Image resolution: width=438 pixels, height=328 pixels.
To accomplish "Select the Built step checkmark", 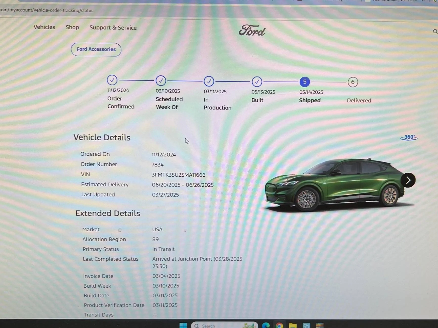I will tap(257, 81).
